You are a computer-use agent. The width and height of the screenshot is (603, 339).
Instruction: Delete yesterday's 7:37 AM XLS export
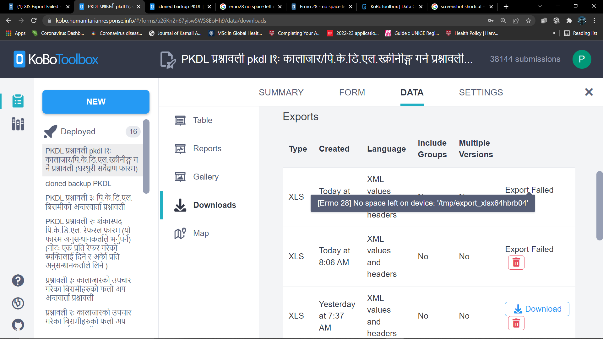516,323
